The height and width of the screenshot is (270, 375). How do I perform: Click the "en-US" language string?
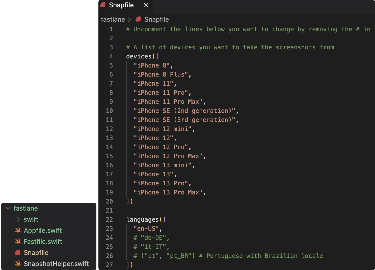146,229
